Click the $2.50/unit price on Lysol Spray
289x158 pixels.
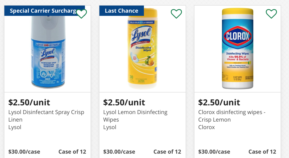tap(29, 102)
